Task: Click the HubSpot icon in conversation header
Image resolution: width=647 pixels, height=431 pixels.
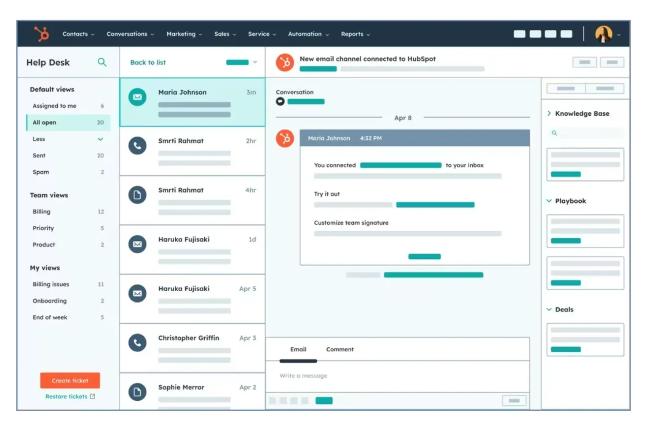Action: tap(285, 63)
